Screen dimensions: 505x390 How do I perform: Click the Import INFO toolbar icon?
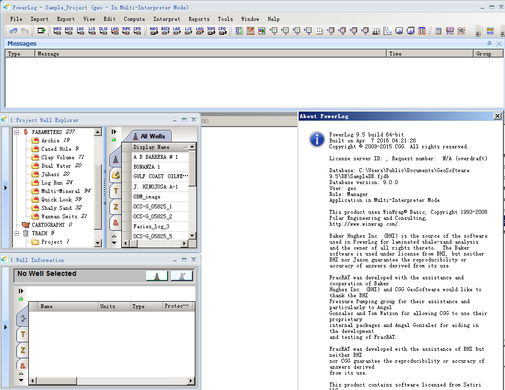point(57,31)
